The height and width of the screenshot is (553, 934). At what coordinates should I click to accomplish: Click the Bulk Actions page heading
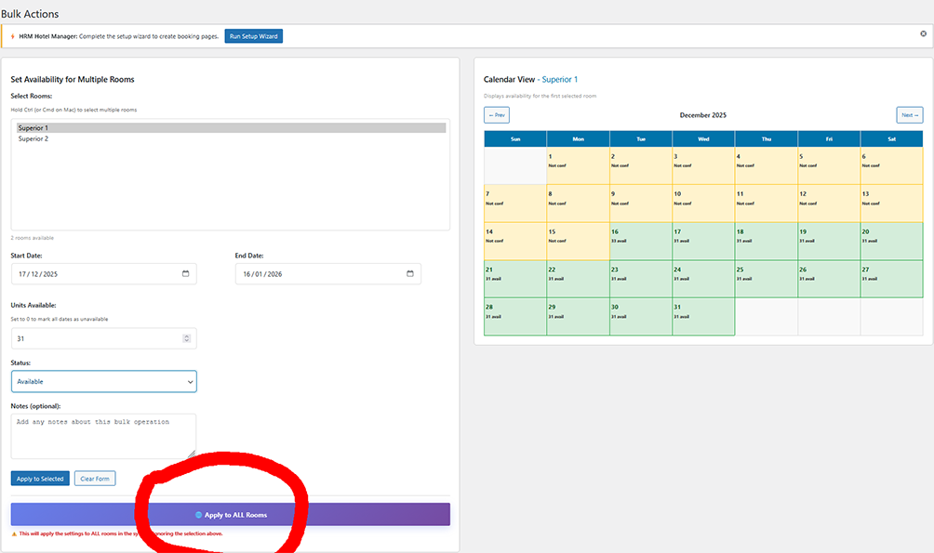[30, 14]
